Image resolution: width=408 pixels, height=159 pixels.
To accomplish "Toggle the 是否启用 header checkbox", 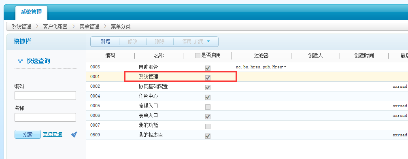I will click(x=198, y=55).
